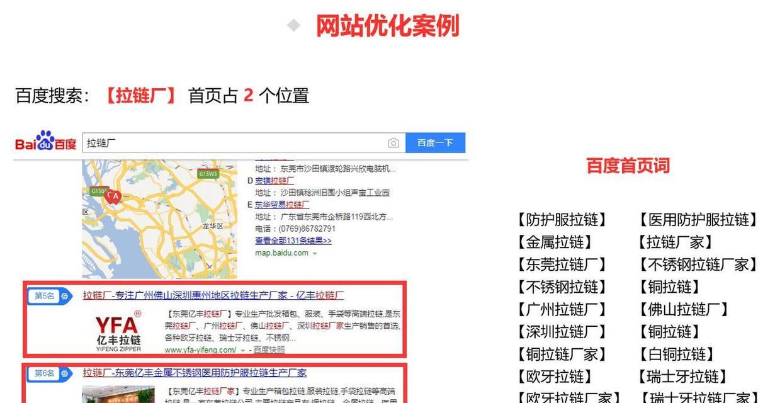Open camera image search in search box

393,143
